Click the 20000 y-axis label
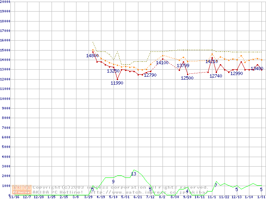 coord(5,2)
